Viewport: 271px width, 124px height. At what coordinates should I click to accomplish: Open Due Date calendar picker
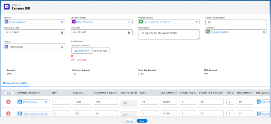pyautogui.click(x=129, y=32)
